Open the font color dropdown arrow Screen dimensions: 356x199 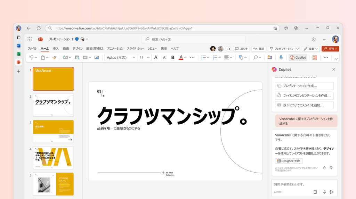pyautogui.click(x=186, y=58)
